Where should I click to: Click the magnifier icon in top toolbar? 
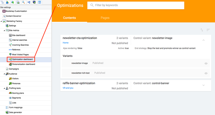[x=24, y=2]
